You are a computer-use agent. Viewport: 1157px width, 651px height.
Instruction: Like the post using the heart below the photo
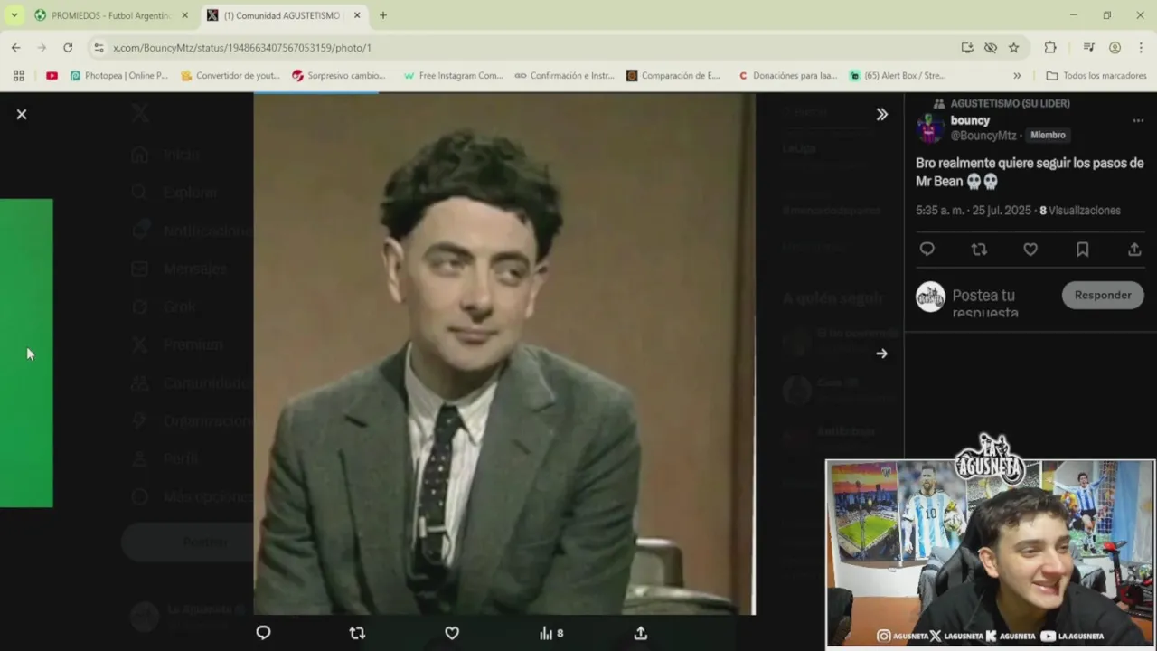tap(452, 633)
